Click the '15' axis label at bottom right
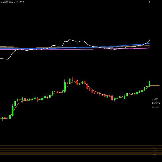The height and width of the screenshot is (162, 162). [x=156, y=147]
